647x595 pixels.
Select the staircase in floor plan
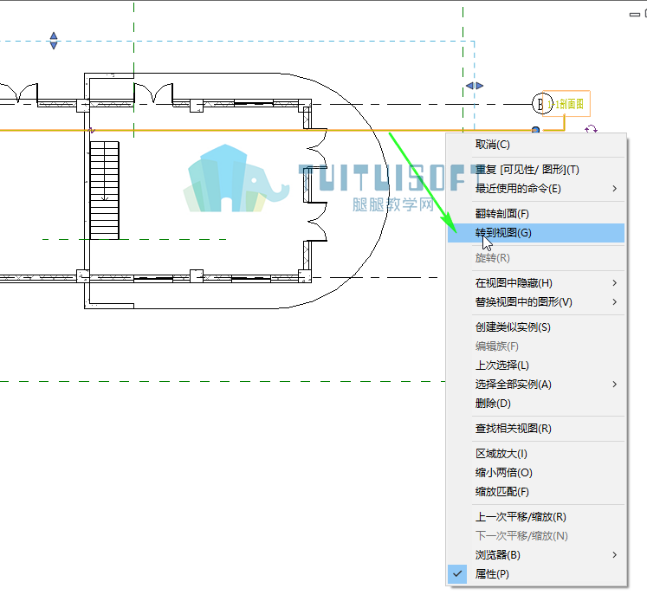click(105, 191)
